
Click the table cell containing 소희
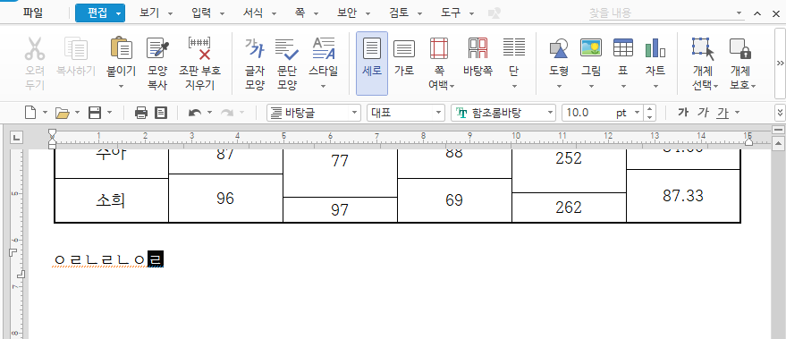[x=111, y=200]
